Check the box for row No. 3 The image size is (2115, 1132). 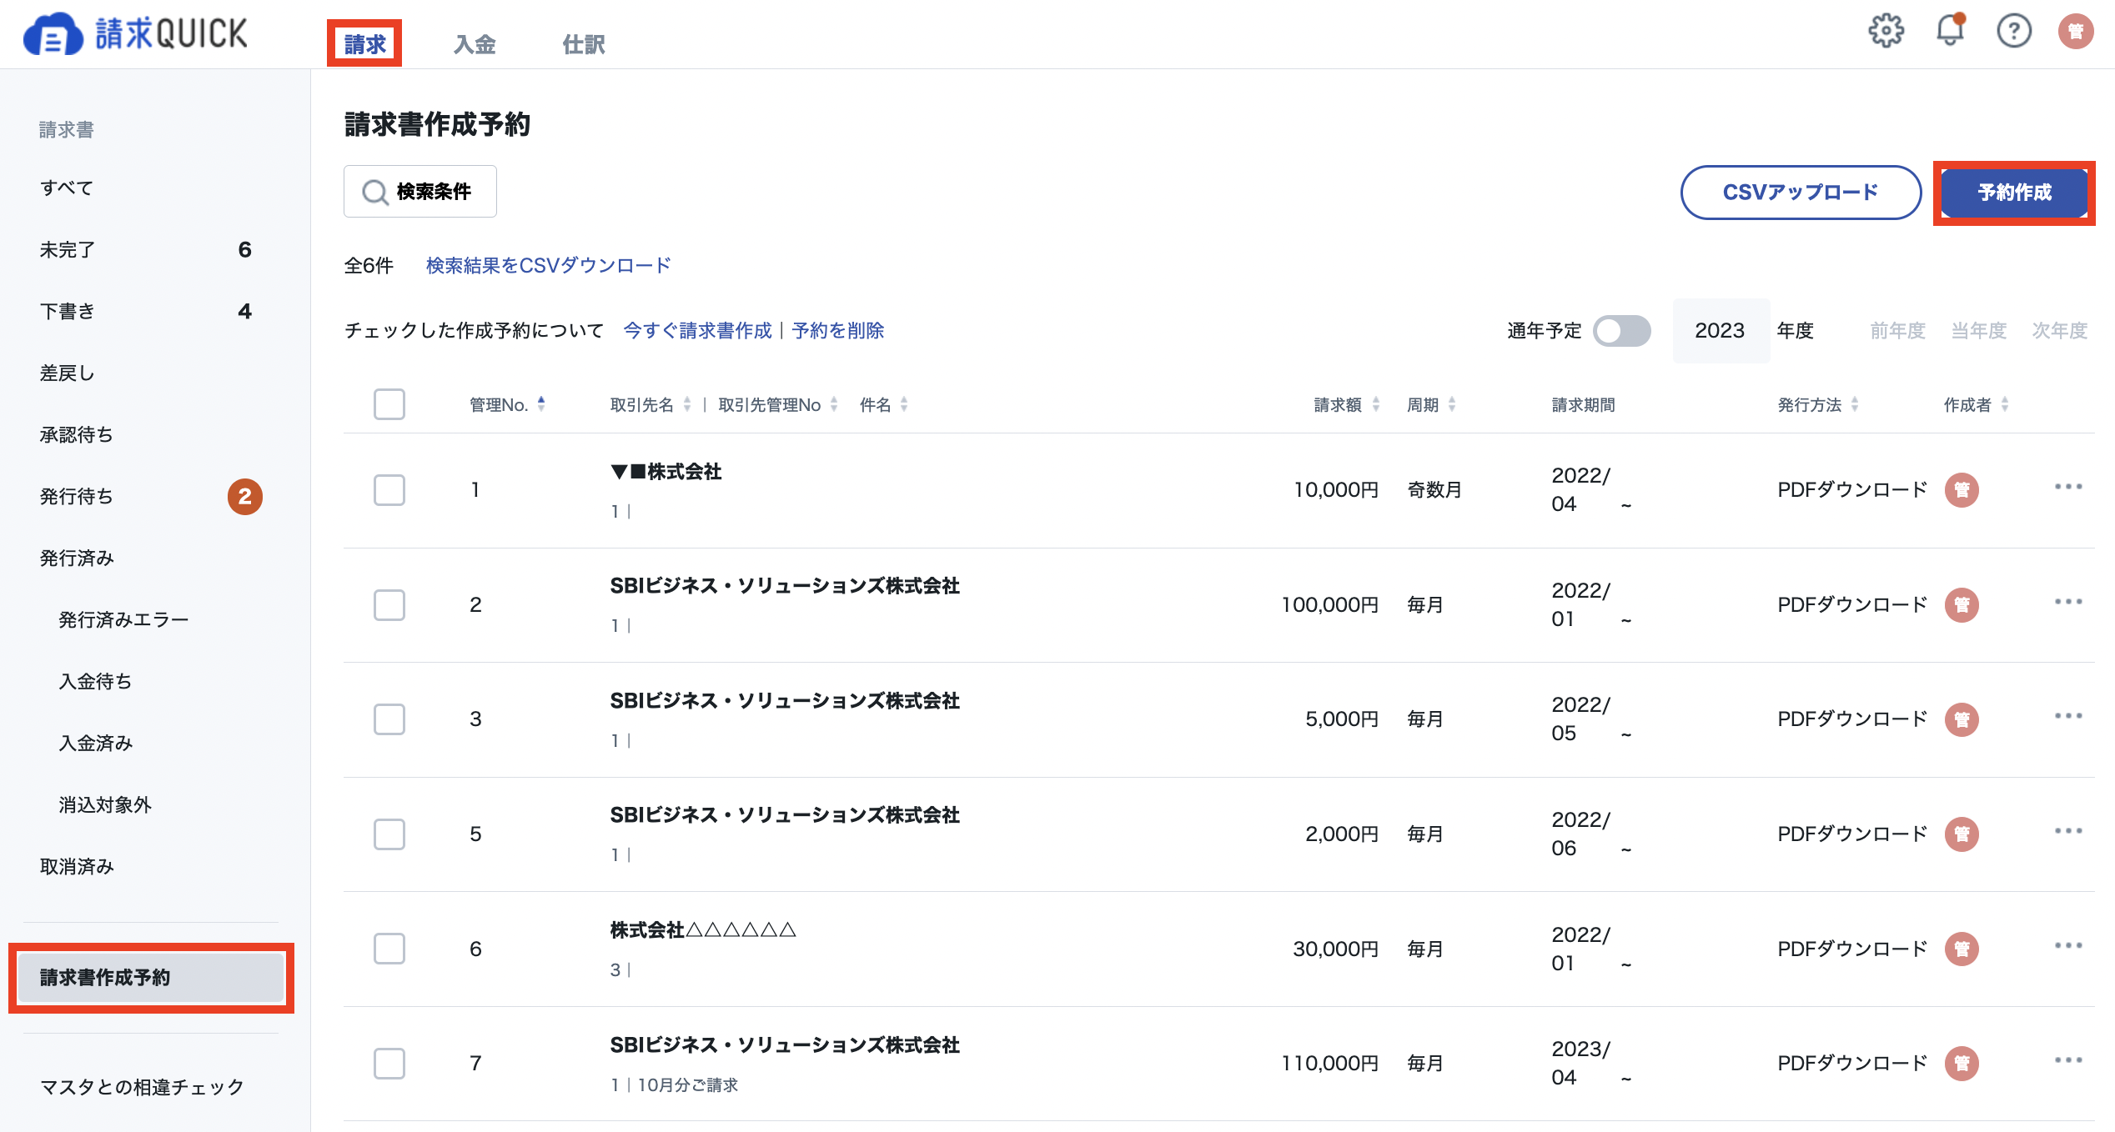(389, 719)
